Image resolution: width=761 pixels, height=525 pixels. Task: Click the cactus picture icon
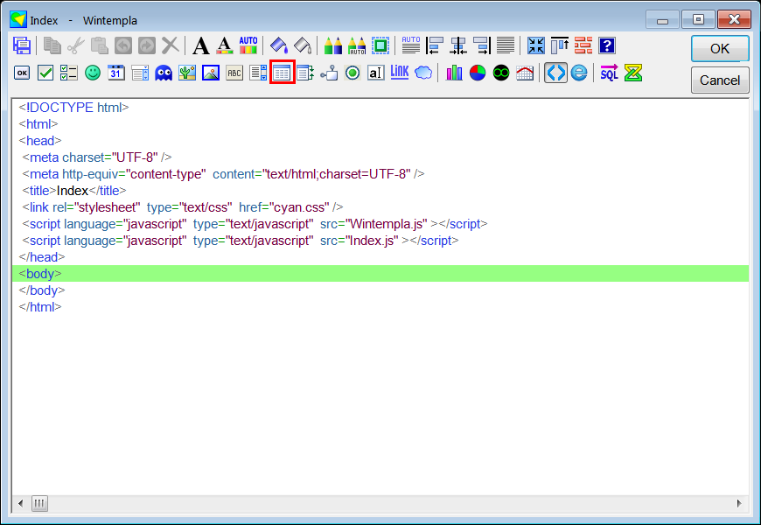coord(187,73)
